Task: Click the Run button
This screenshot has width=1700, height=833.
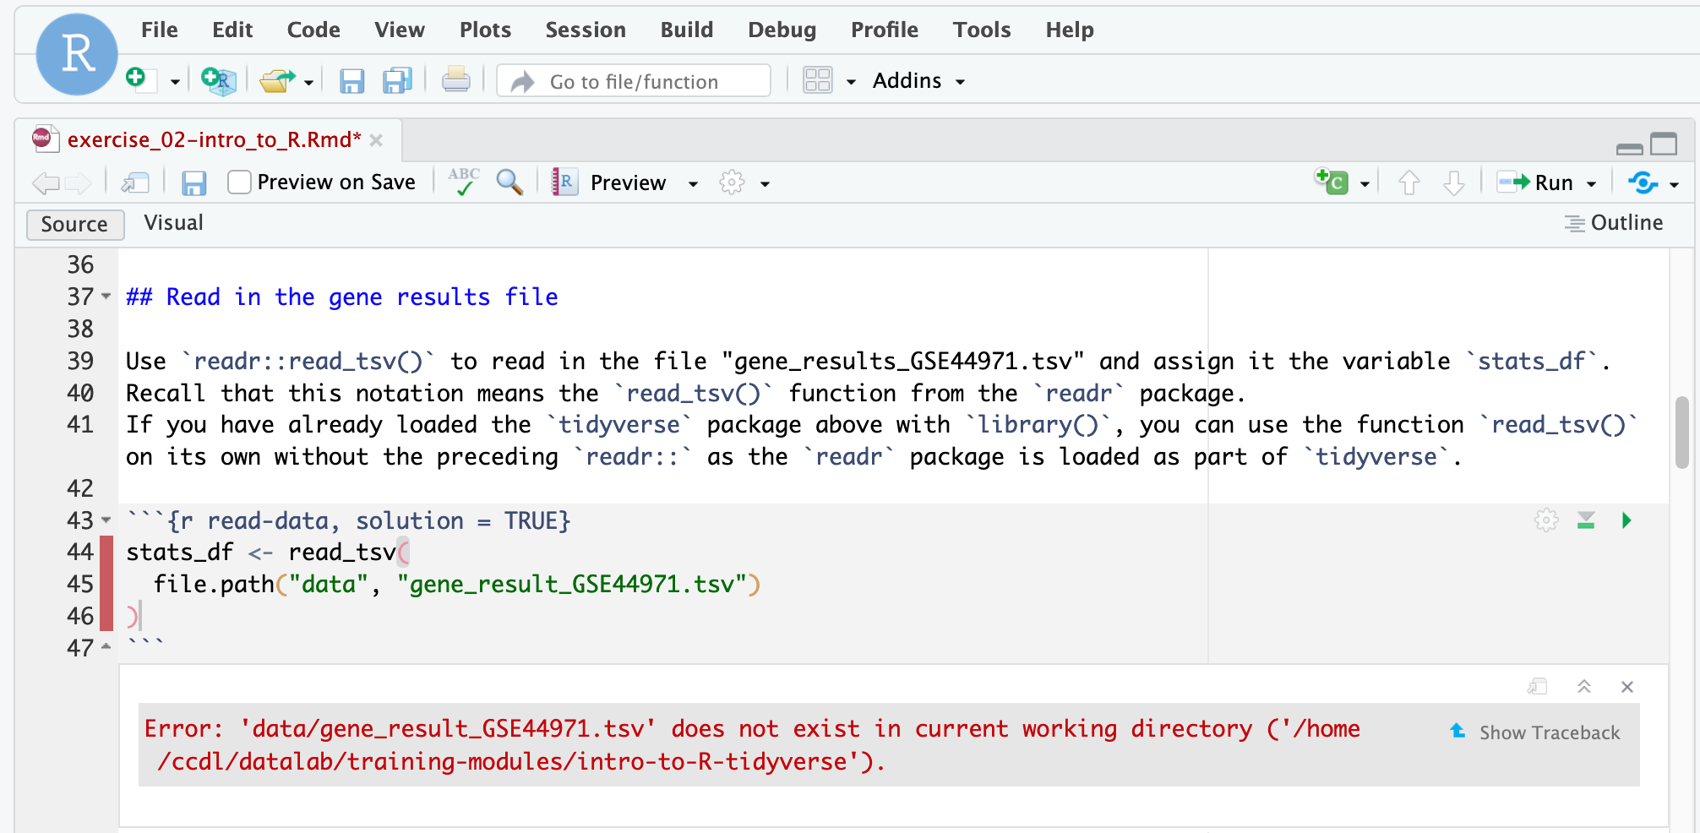Action: coord(1535,182)
